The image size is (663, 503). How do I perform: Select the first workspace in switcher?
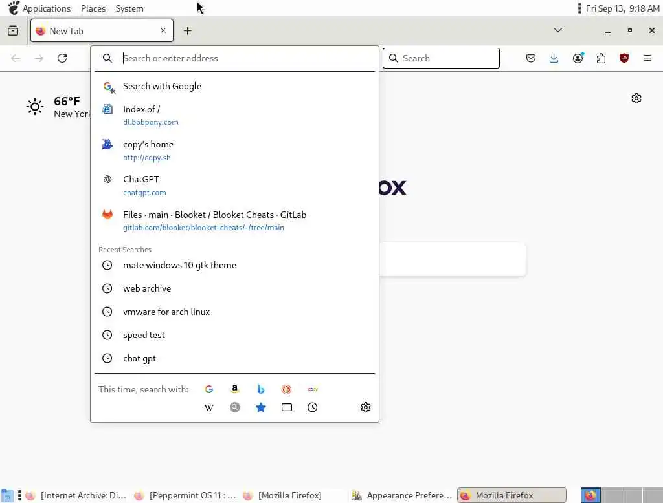pyautogui.click(x=590, y=495)
